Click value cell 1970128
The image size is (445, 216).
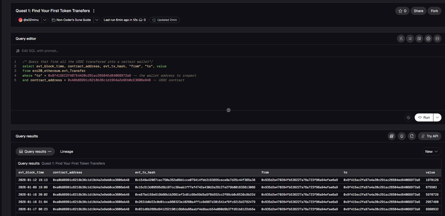pos(432,180)
